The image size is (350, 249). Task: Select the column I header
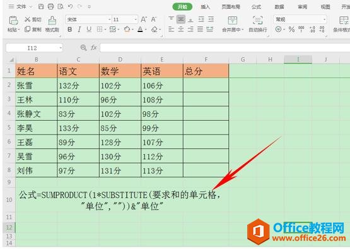298,59
